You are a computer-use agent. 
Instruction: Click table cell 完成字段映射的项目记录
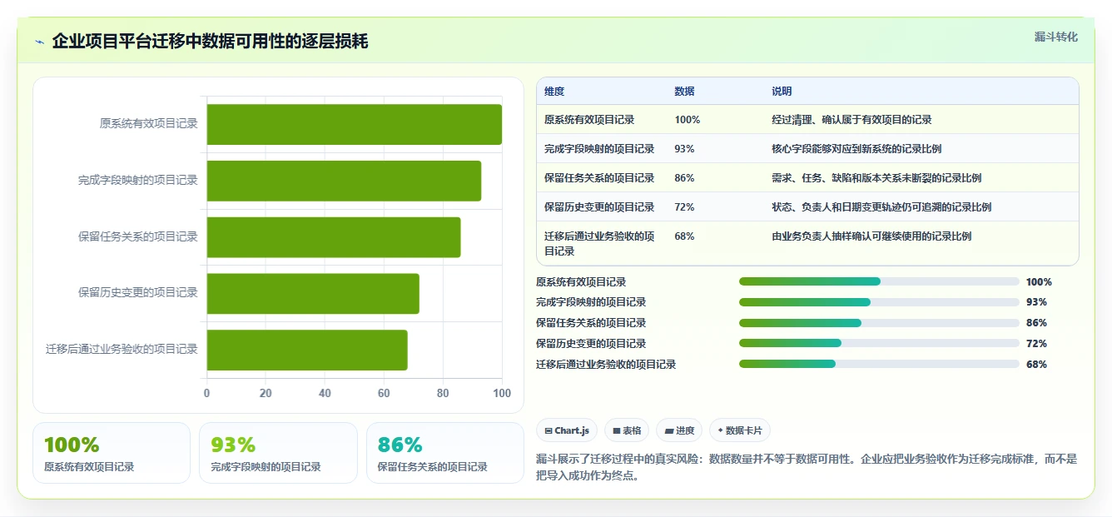[599, 149]
